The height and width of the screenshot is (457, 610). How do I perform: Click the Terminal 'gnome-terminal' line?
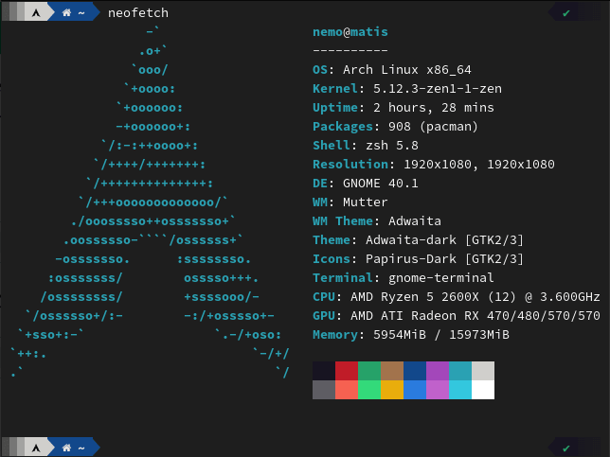pyautogui.click(x=404, y=277)
